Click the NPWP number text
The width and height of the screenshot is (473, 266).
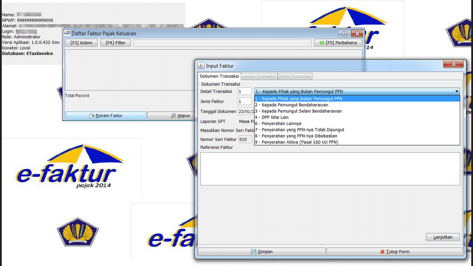[35, 20]
